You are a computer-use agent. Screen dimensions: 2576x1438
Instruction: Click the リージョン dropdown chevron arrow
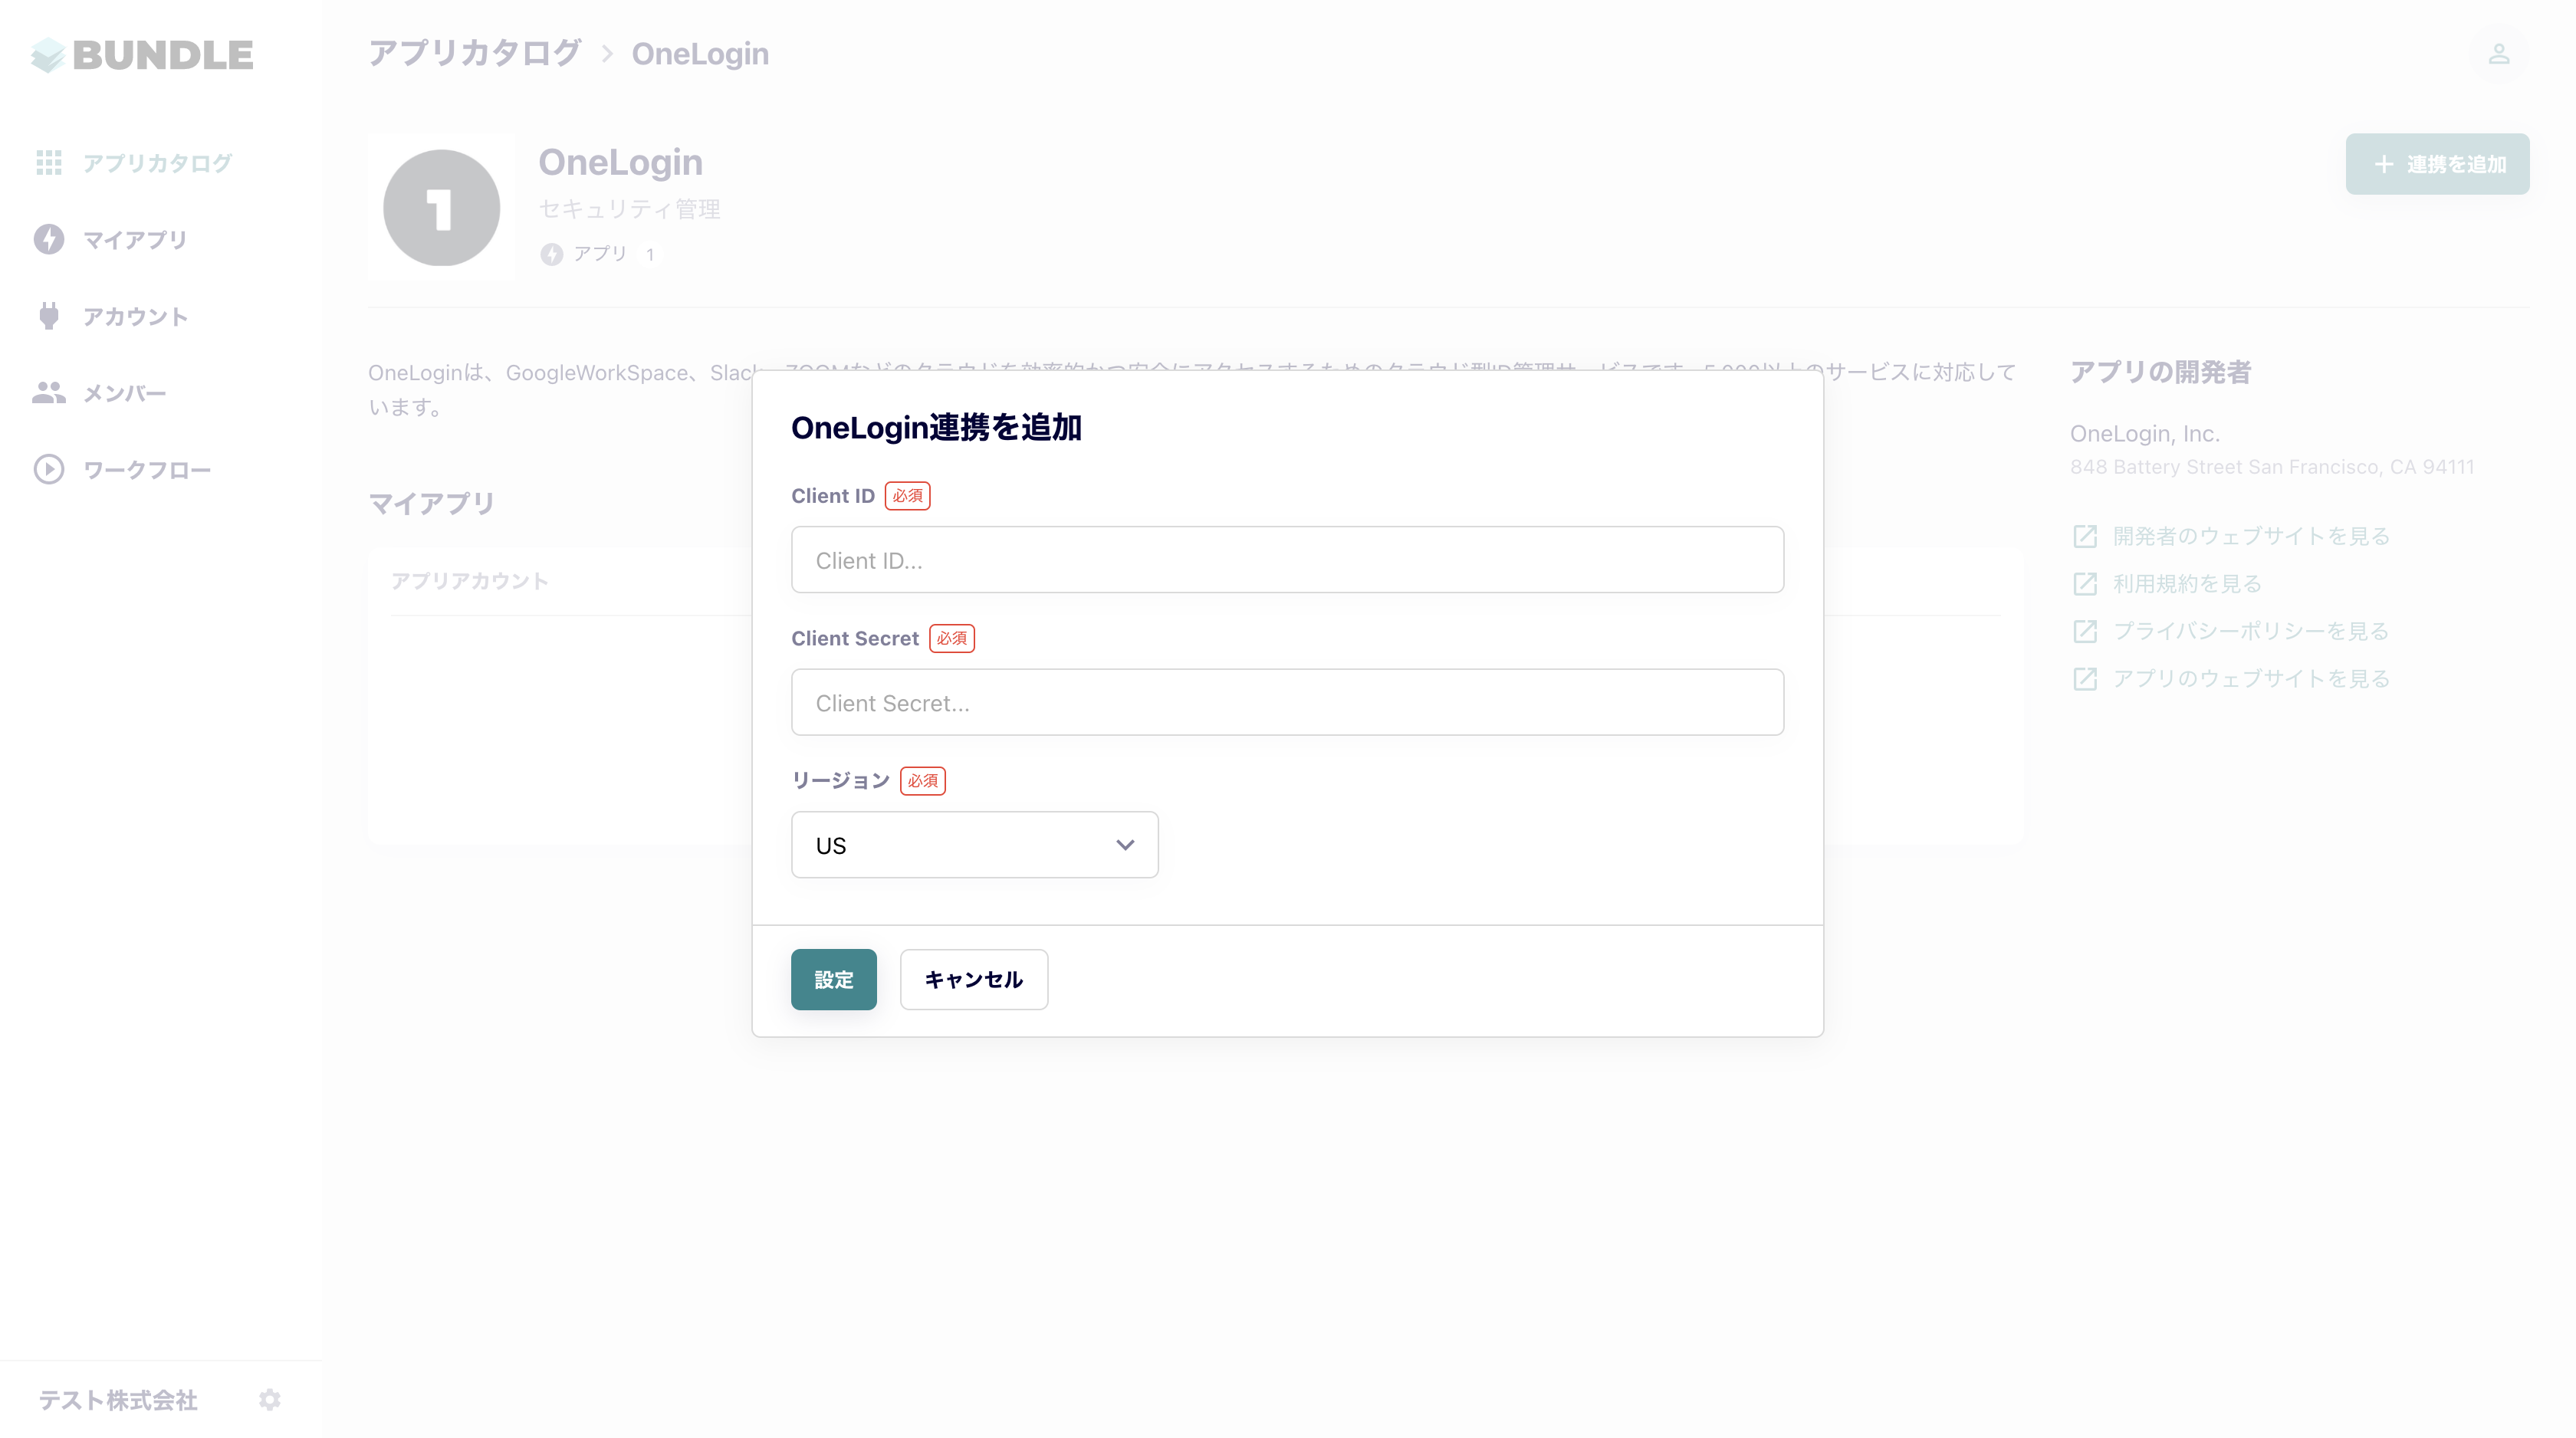tap(1125, 845)
